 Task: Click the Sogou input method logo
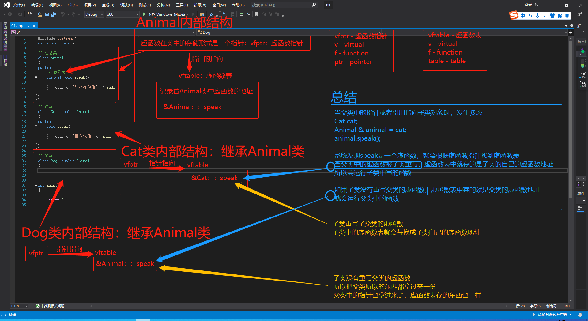click(x=514, y=15)
